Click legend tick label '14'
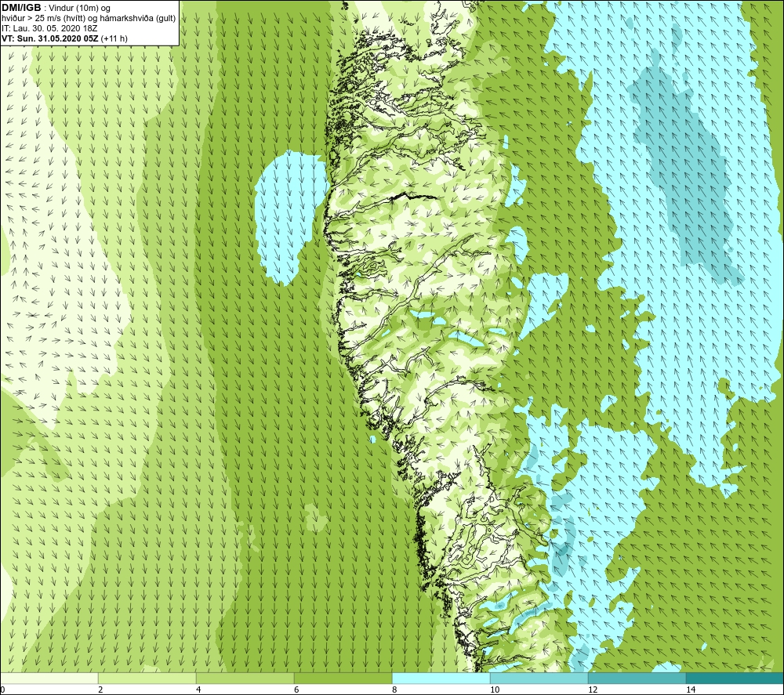 pos(691,690)
